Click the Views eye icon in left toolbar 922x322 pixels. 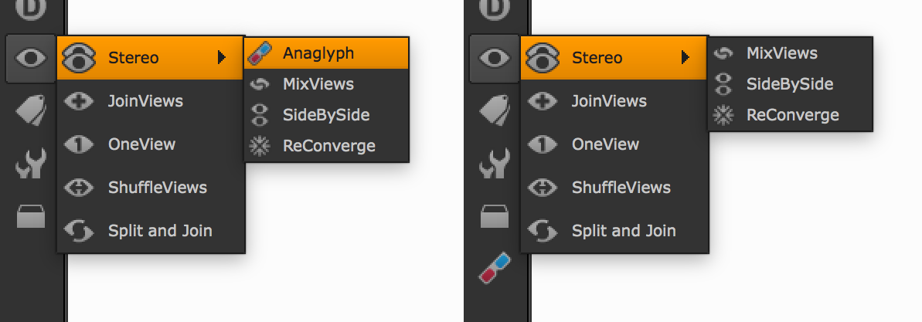(x=31, y=58)
